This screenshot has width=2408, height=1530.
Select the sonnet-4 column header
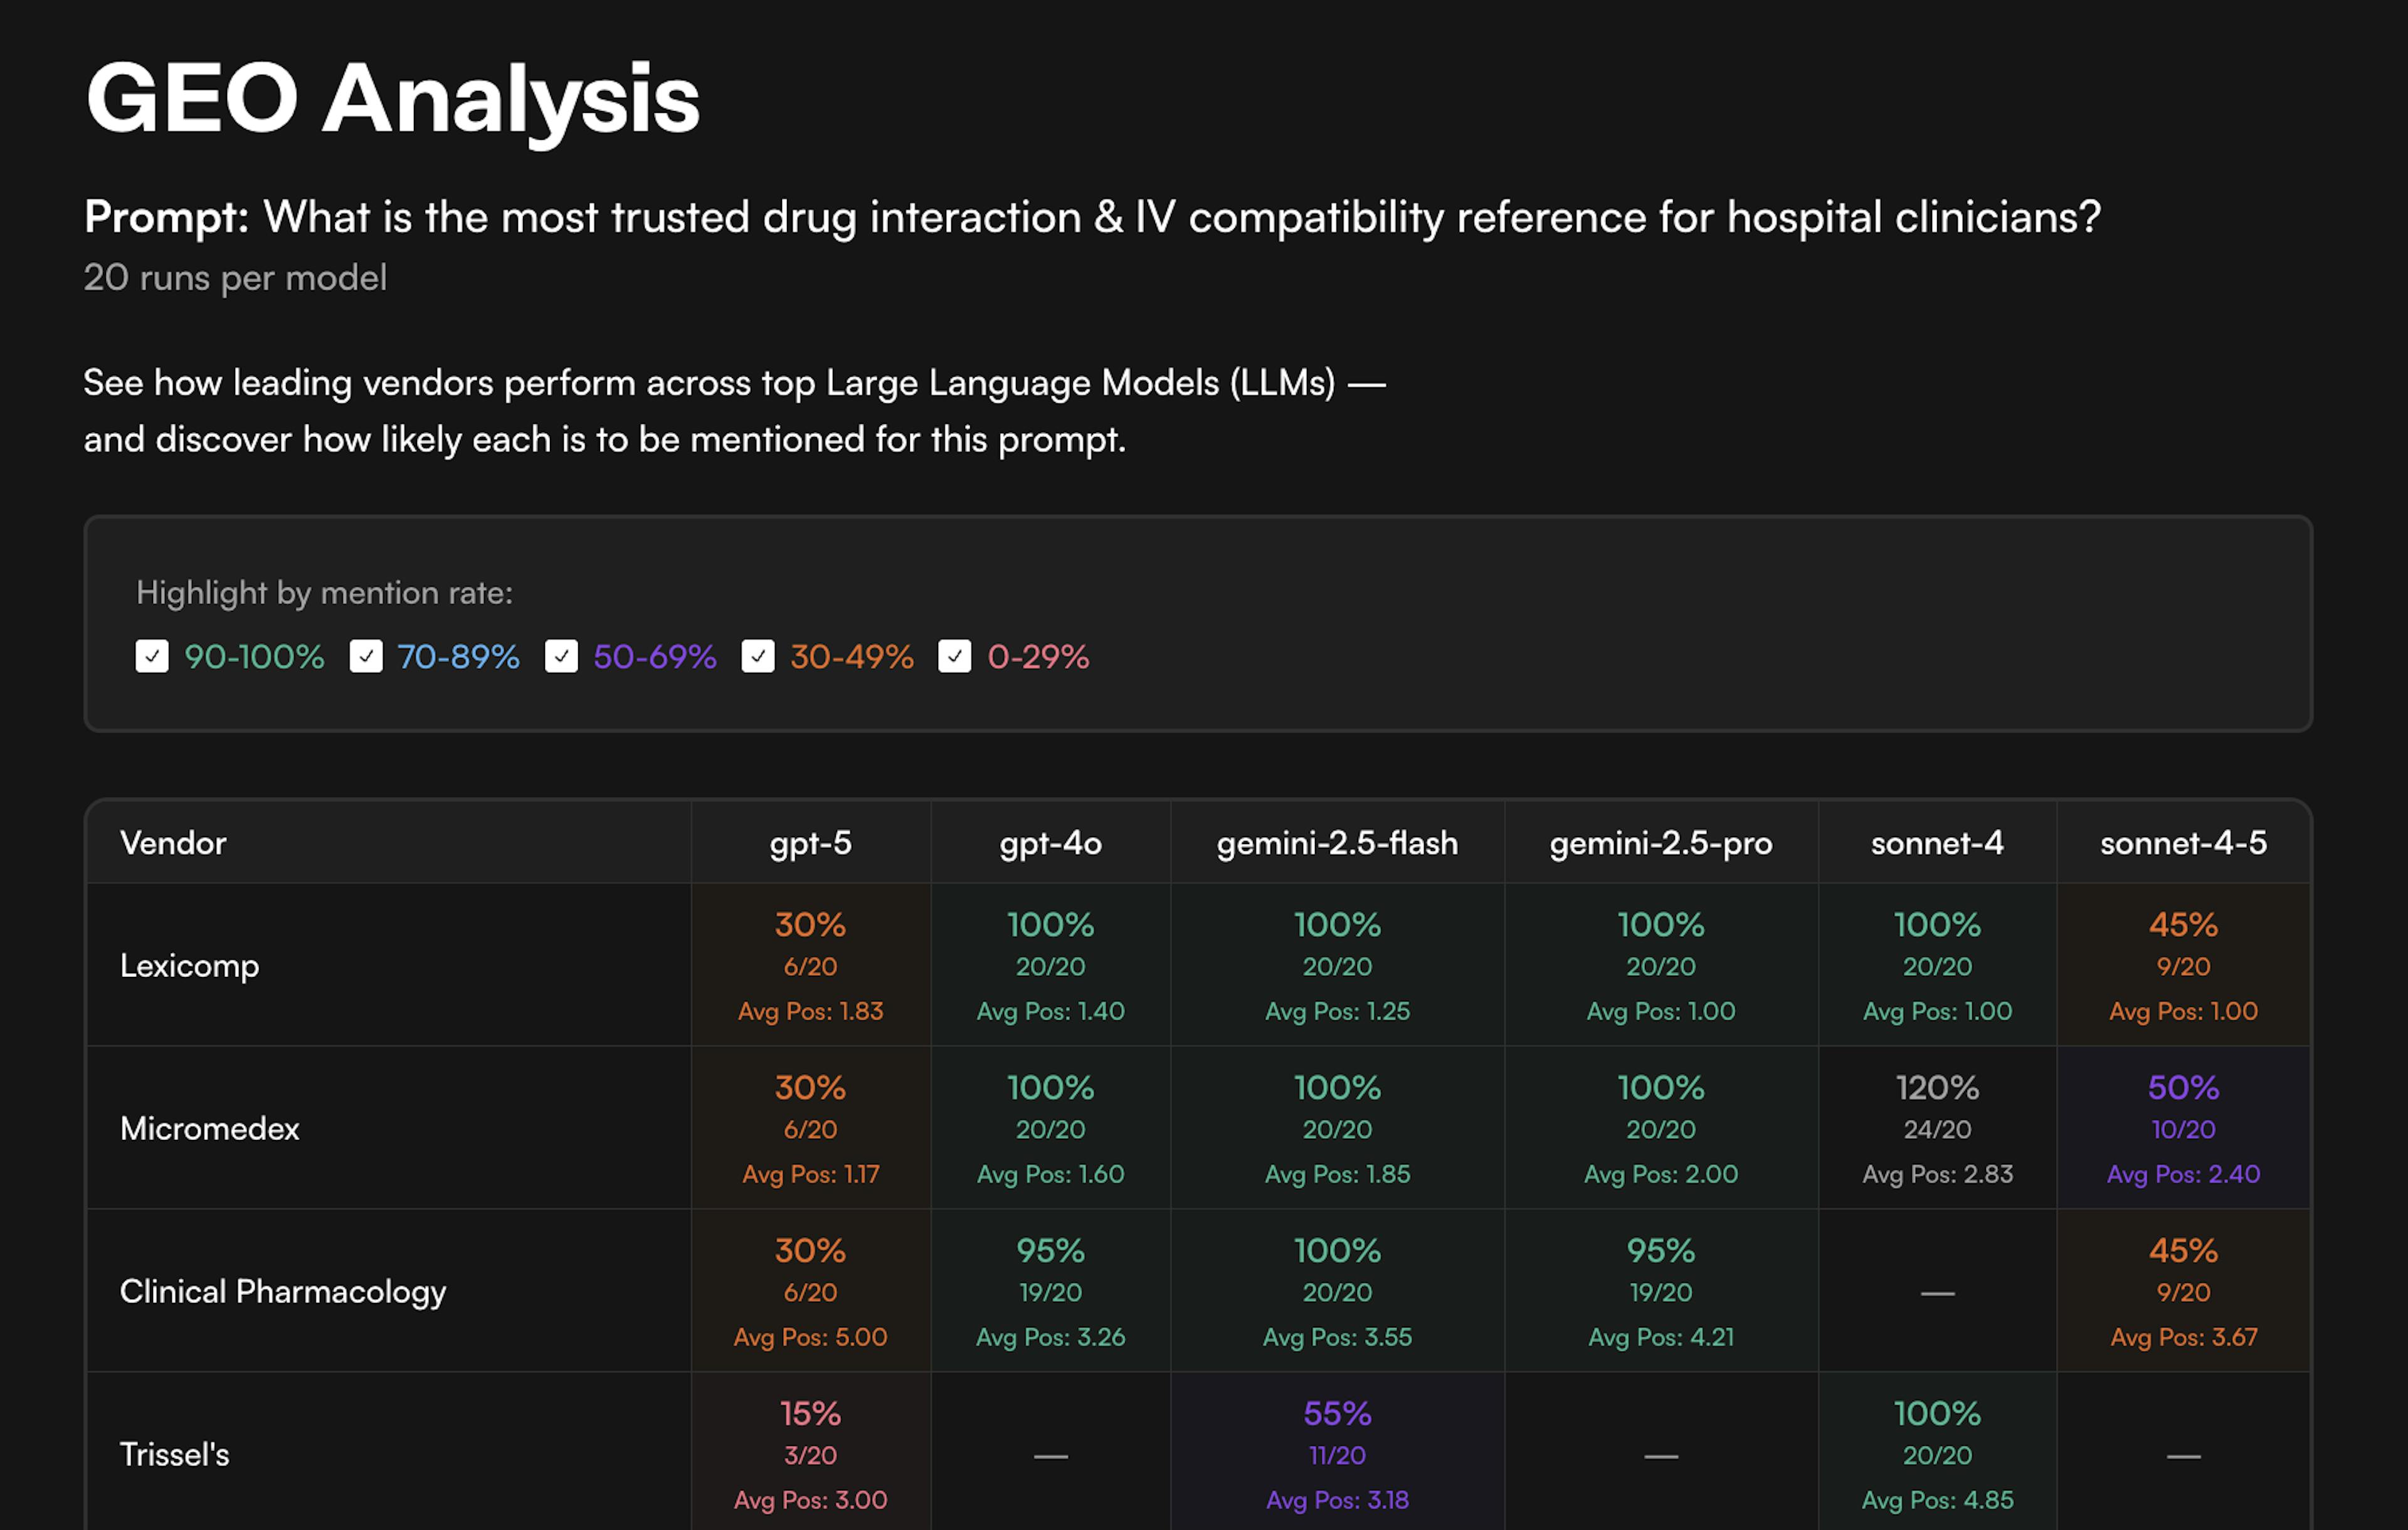(x=1937, y=843)
